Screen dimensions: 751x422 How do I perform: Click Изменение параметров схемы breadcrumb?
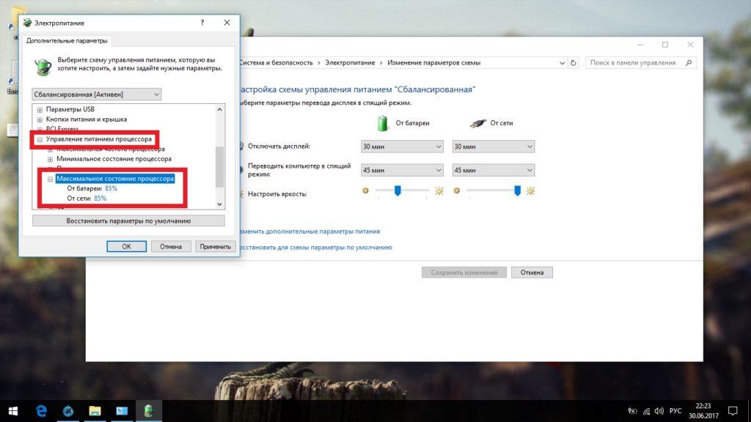click(x=433, y=63)
